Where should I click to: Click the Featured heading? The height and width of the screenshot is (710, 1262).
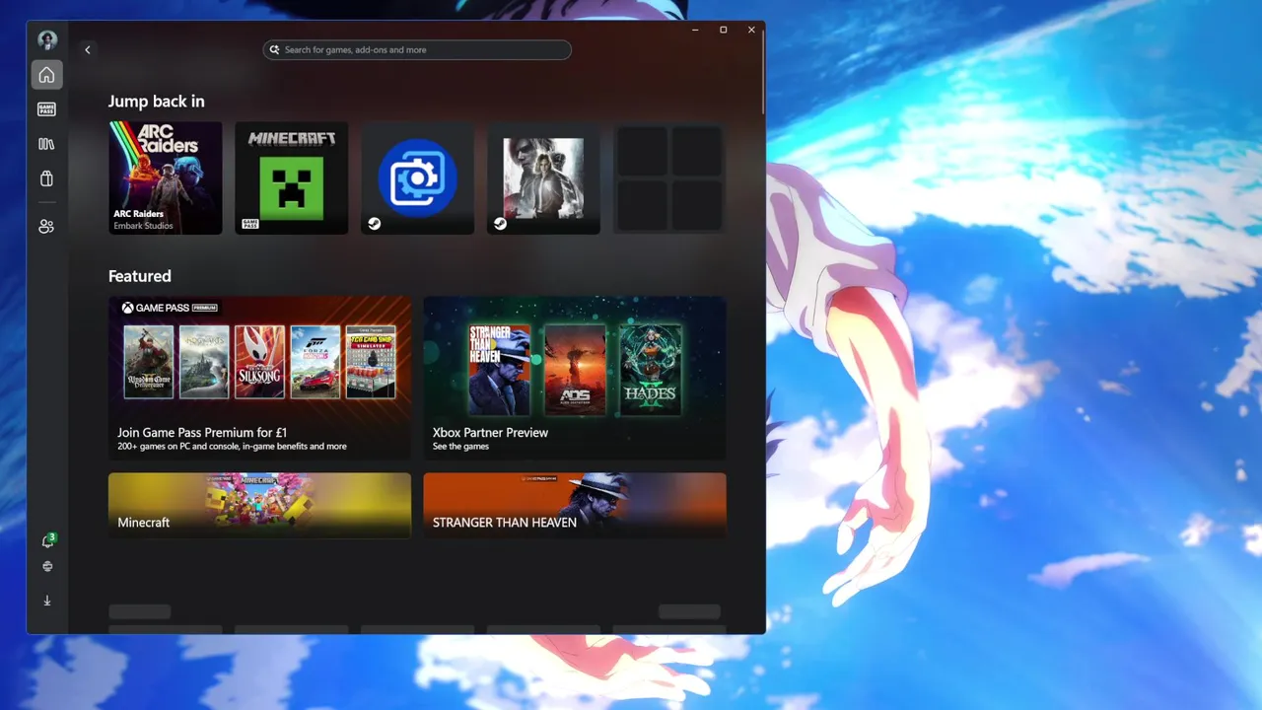pyautogui.click(x=140, y=276)
